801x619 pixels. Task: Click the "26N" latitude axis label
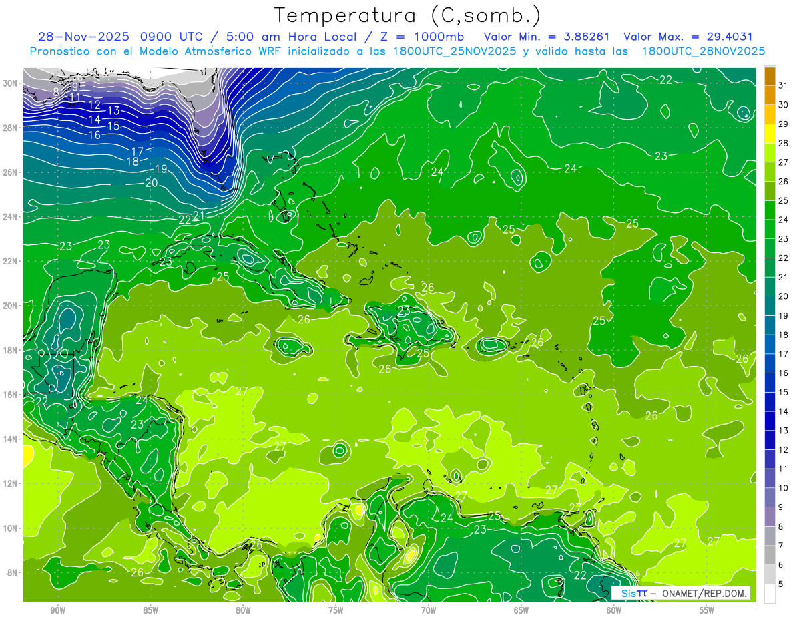point(11,172)
